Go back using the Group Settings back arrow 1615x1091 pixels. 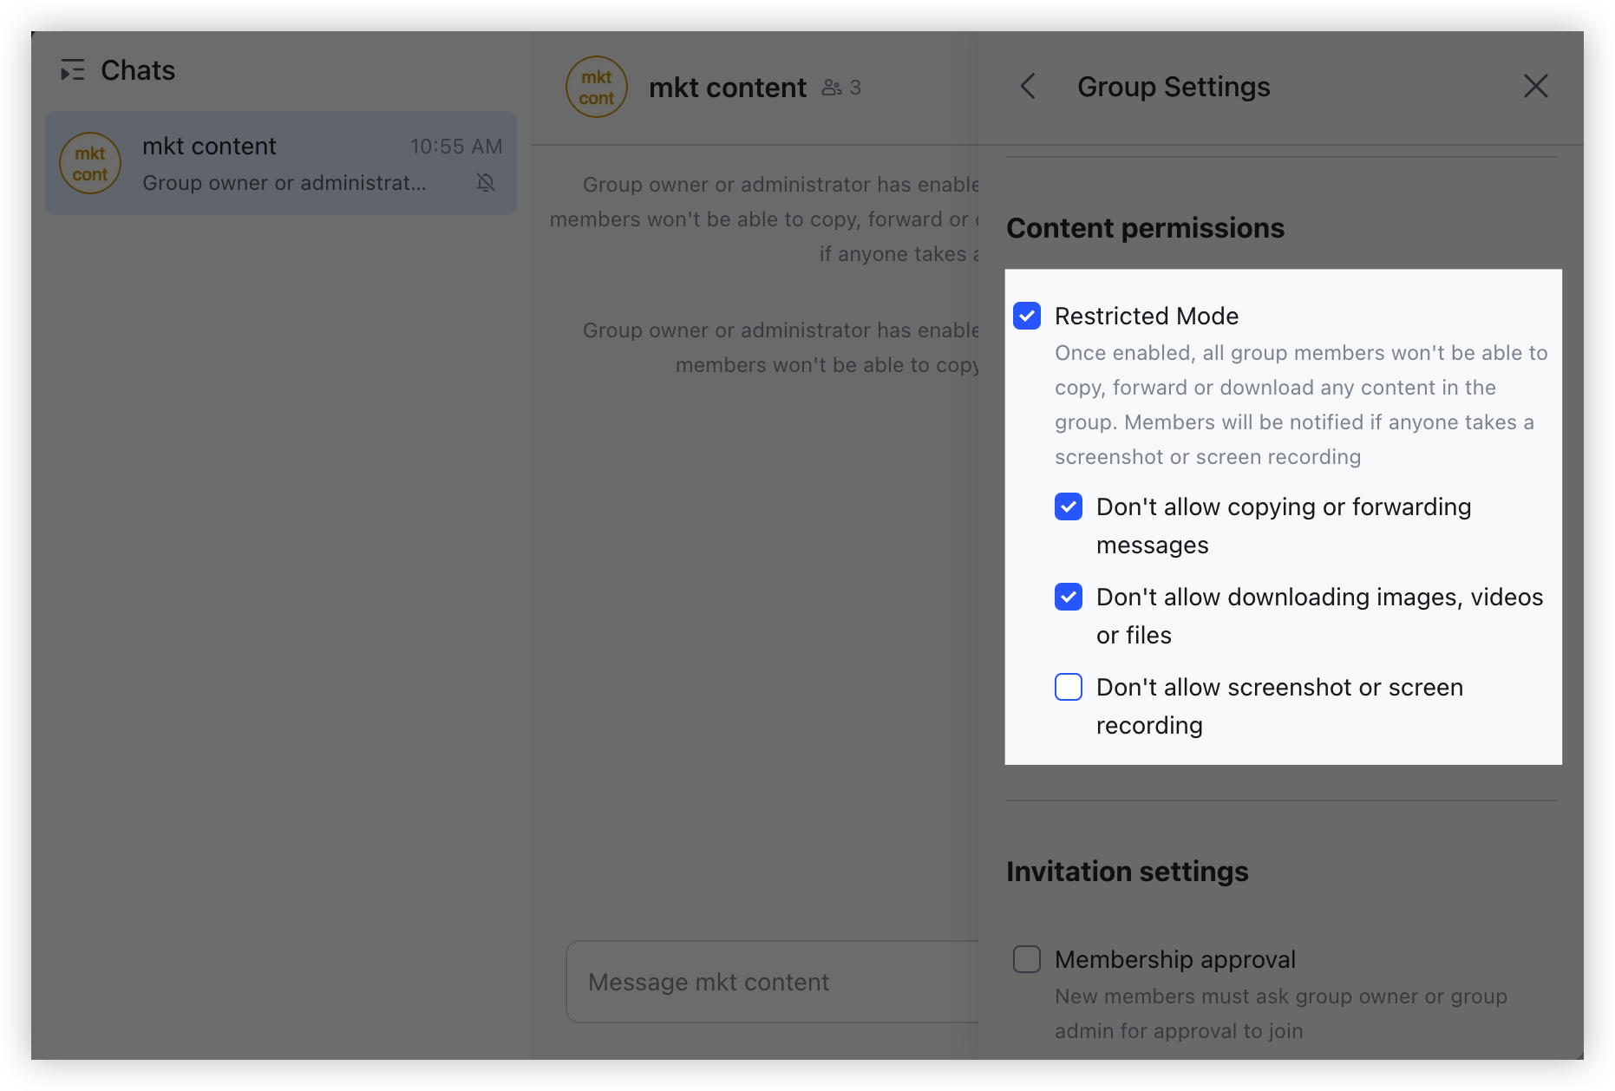pos(1028,87)
